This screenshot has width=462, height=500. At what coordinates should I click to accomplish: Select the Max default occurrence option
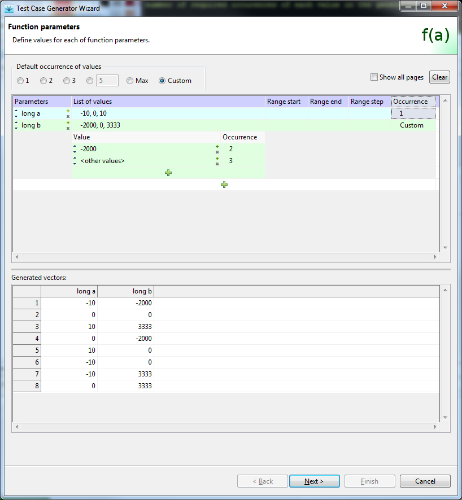coord(130,81)
